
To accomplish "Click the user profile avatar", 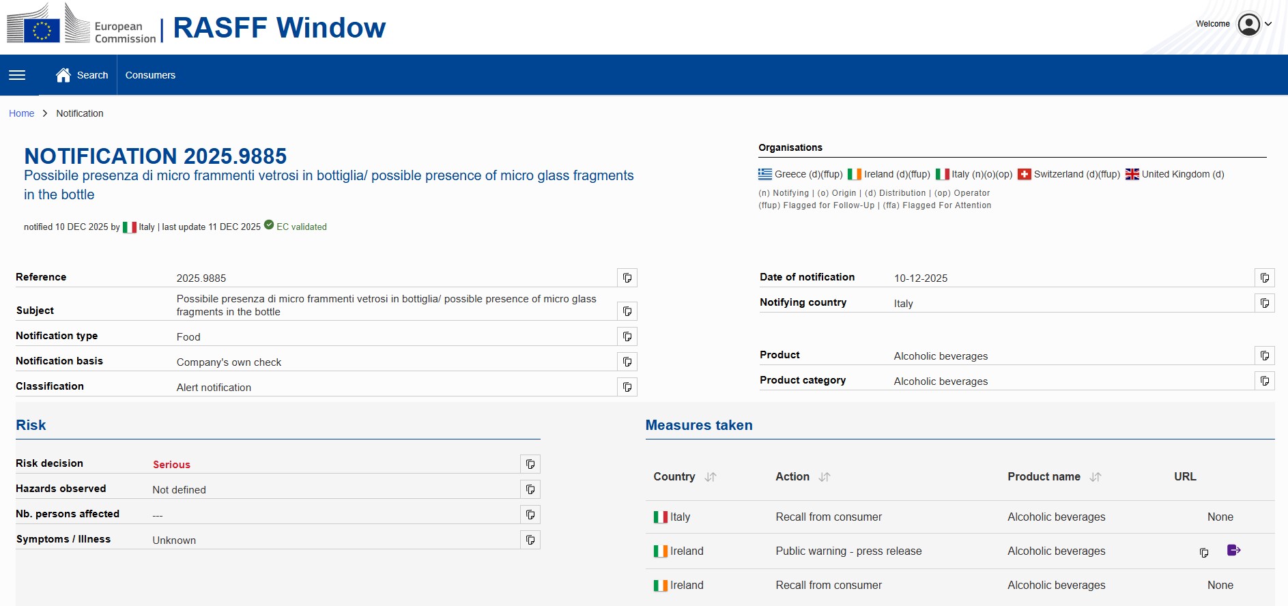I will [1248, 25].
